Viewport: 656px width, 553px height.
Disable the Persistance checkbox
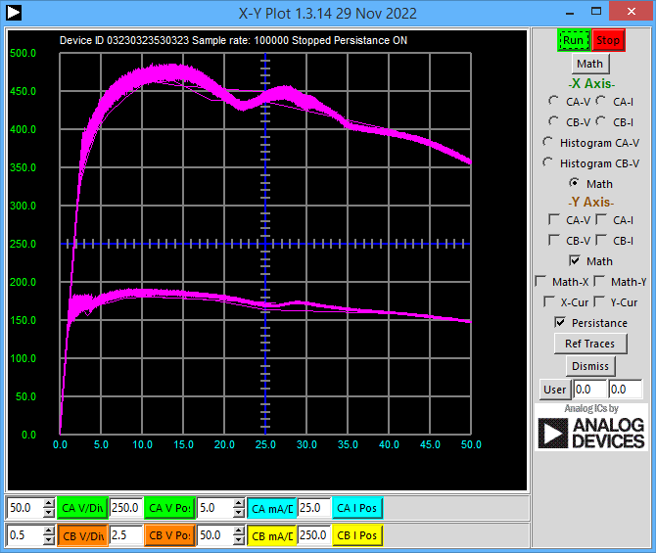click(560, 322)
